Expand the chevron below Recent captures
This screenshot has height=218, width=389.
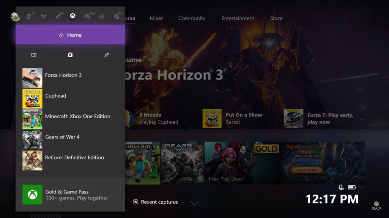tap(194, 203)
